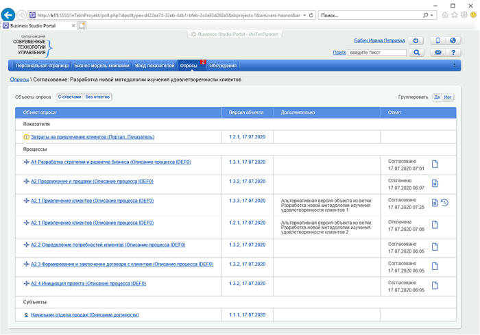
Task: Switch to 'Бизнес-модель компании' tab
Action: coord(101,66)
